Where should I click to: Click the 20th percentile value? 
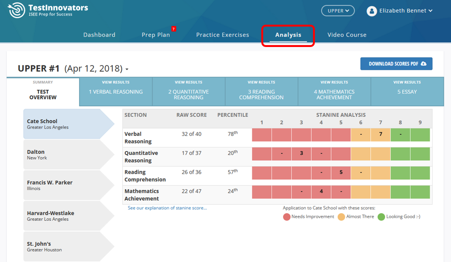[233, 152]
